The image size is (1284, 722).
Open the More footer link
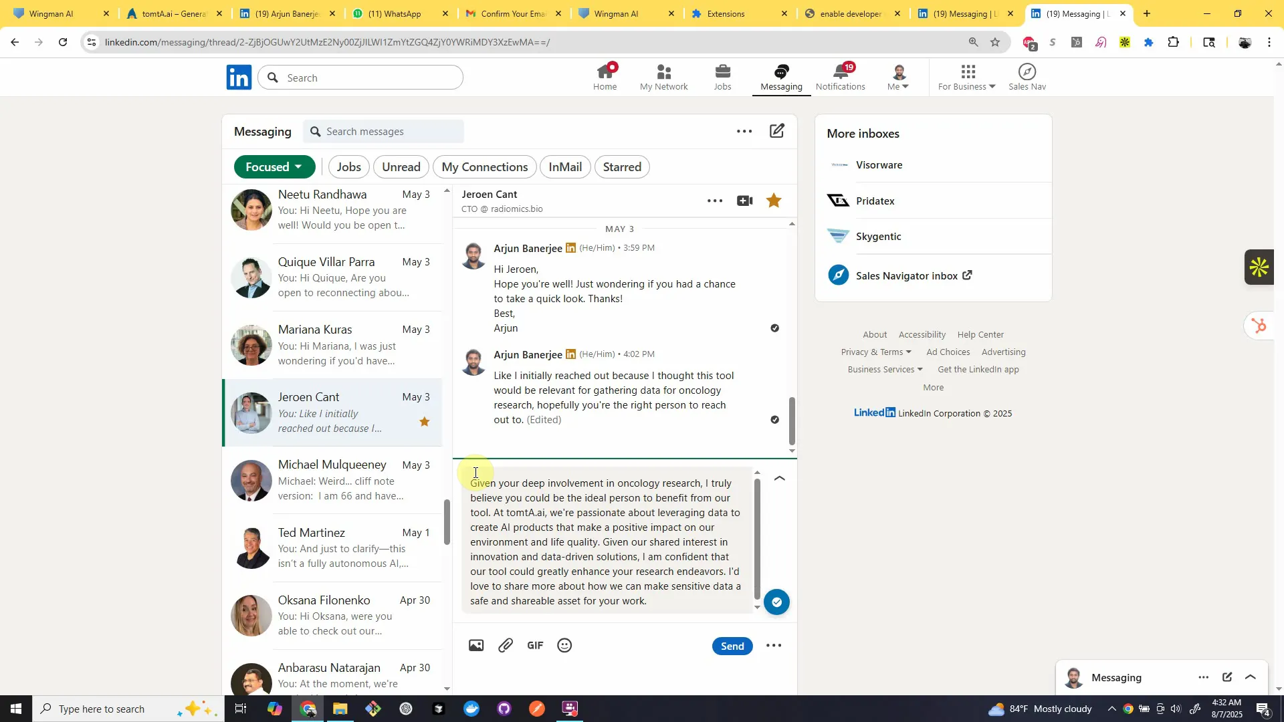click(933, 388)
